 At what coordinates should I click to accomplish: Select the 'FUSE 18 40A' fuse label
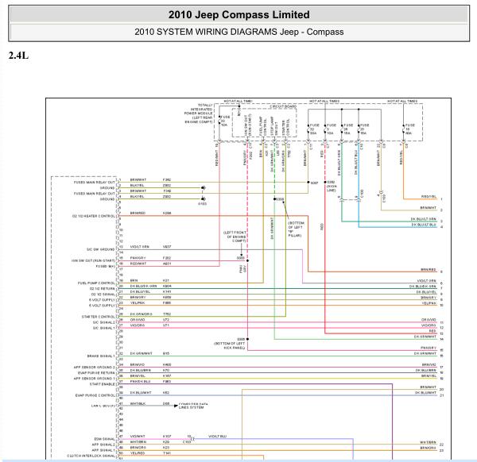[x=410, y=129]
